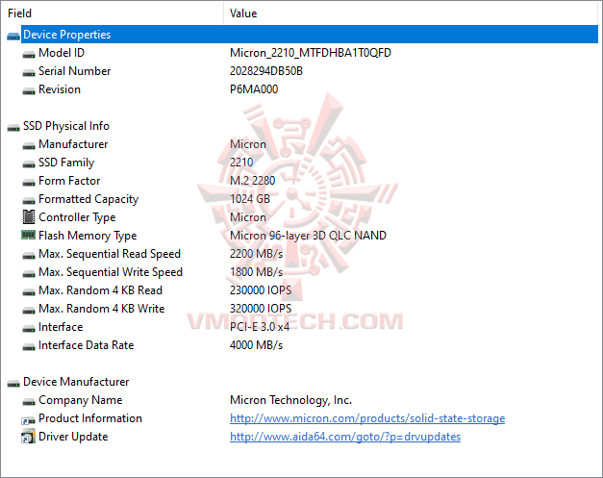
Task: Select the Model ID field label
Action: (62, 53)
